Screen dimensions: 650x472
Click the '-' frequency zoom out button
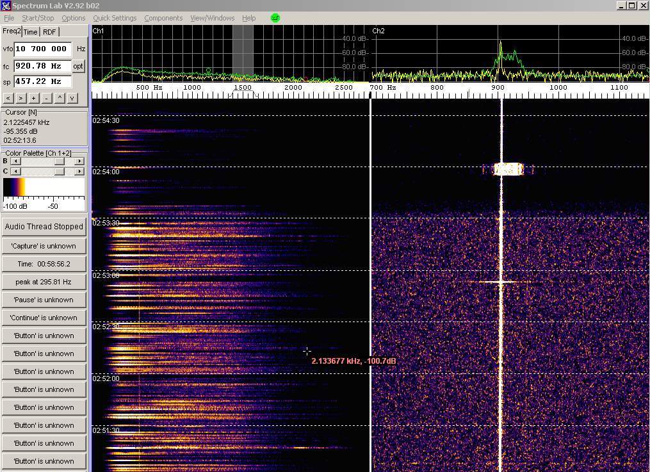[x=47, y=98]
